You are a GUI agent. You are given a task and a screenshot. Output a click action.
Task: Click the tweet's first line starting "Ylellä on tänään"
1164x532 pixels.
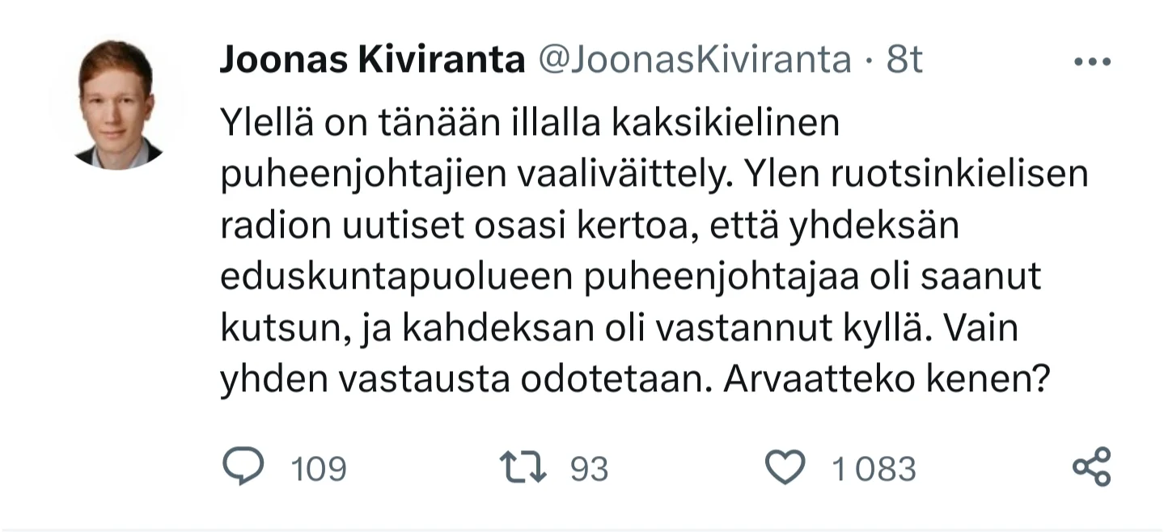530,124
